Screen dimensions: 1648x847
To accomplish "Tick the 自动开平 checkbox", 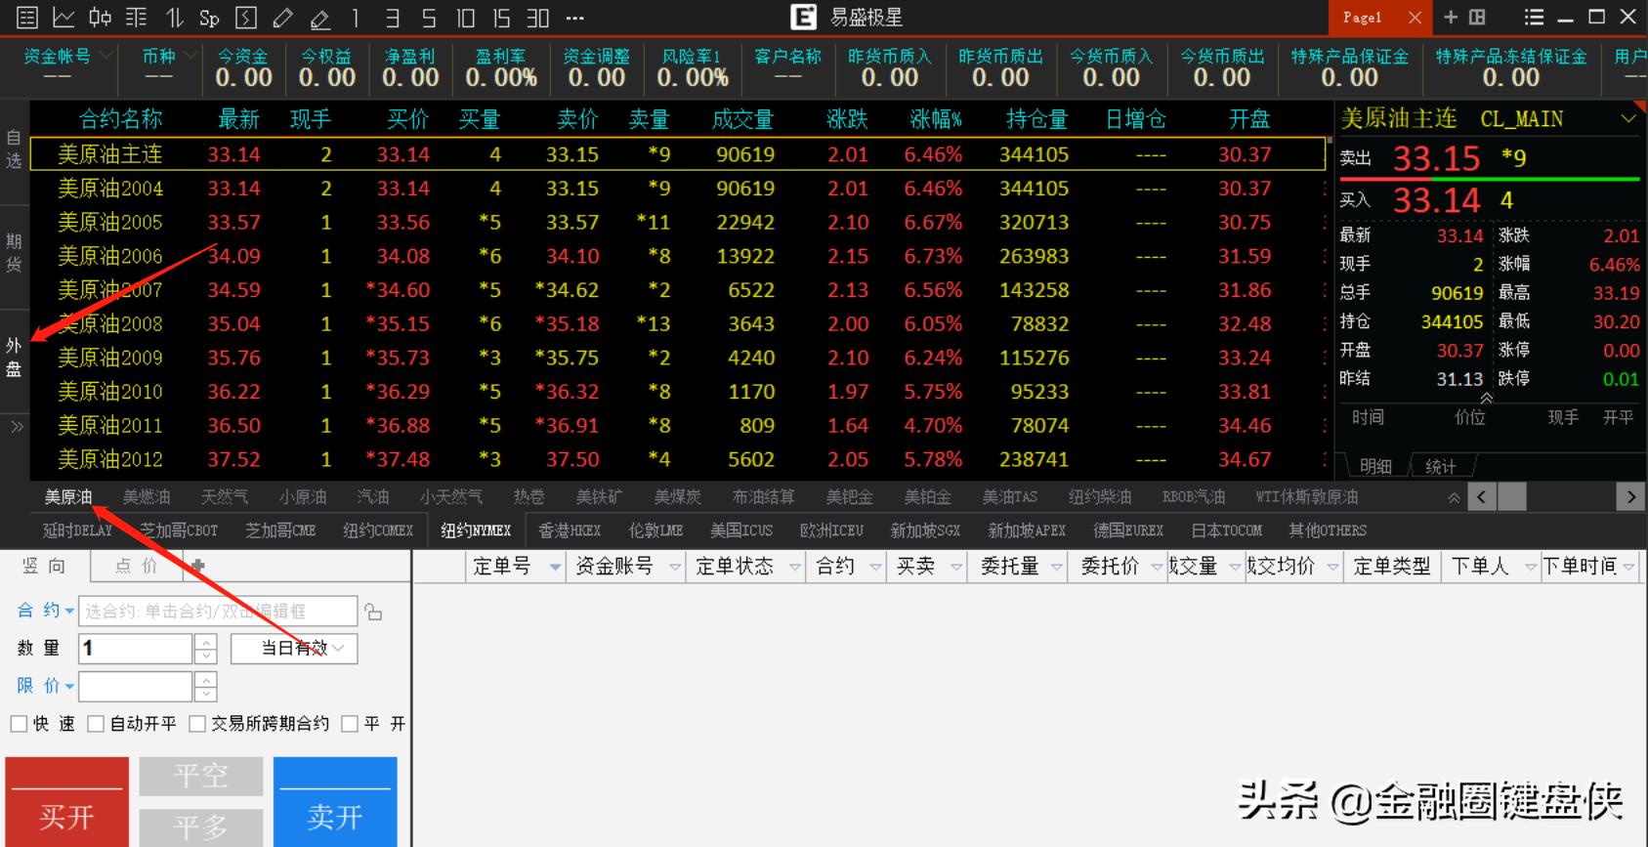I will (96, 724).
